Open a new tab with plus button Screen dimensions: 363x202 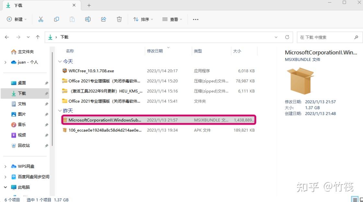coord(89,5)
